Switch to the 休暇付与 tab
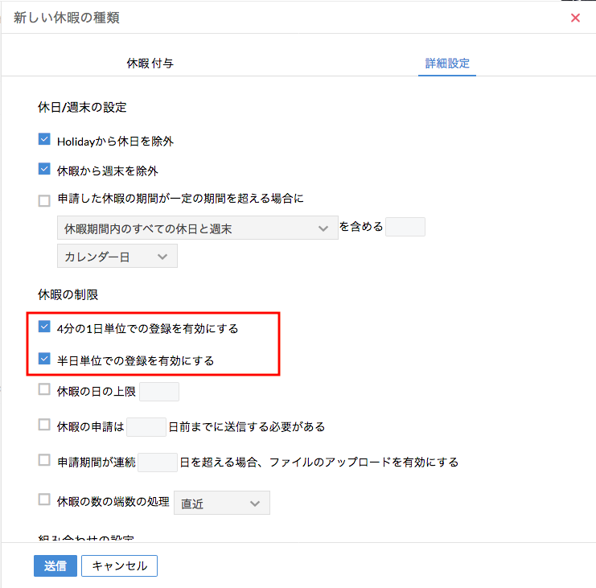Image resolution: width=596 pixels, height=588 pixels. pyautogui.click(x=150, y=63)
